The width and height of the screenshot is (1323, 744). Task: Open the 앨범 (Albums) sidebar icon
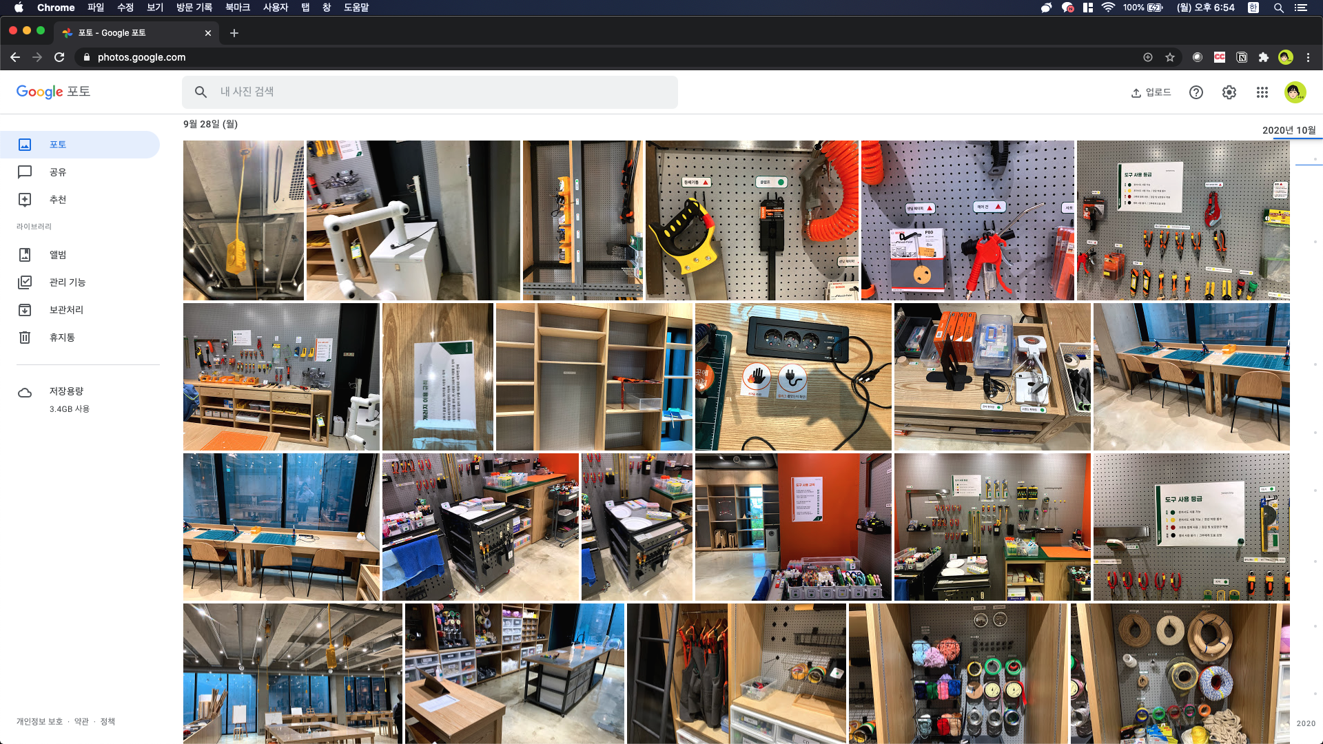coord(25,255)
